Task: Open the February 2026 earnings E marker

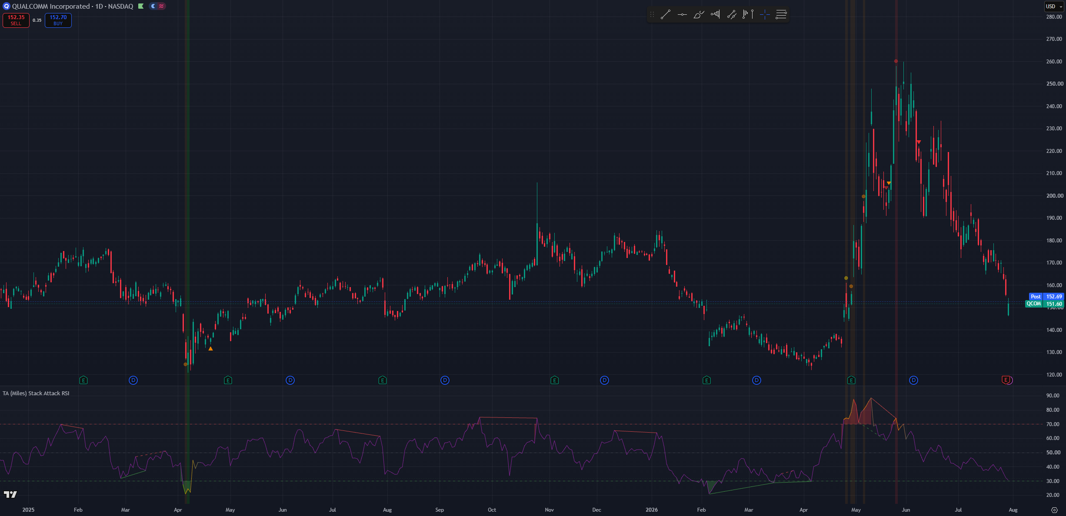Action: point(706,380)
